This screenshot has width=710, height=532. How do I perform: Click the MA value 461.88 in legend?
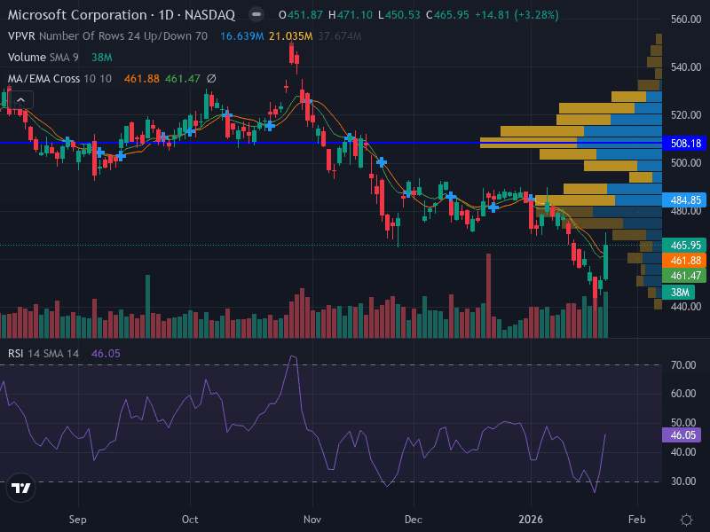pyautogui.click(x=142, y=79)
